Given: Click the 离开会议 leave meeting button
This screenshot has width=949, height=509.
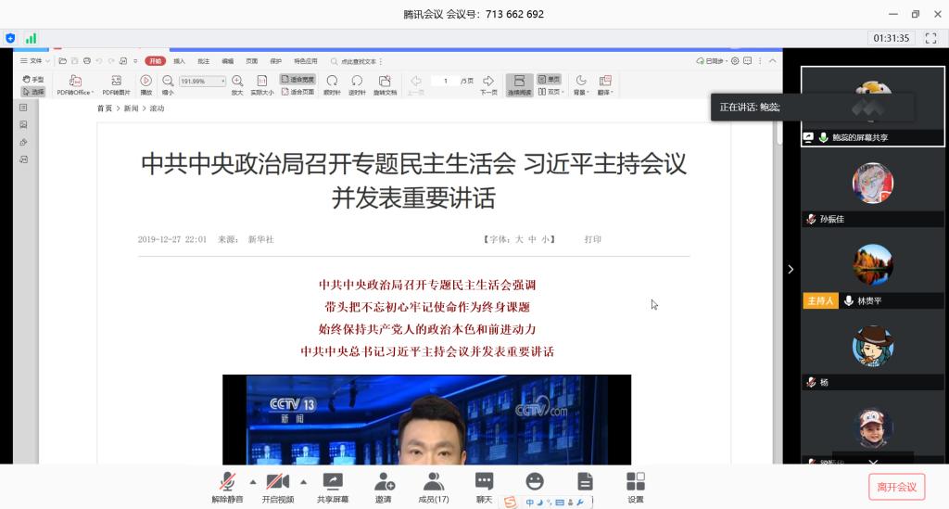Looking at the screenshot, I should pyautogui.click(x=896, y=487).
